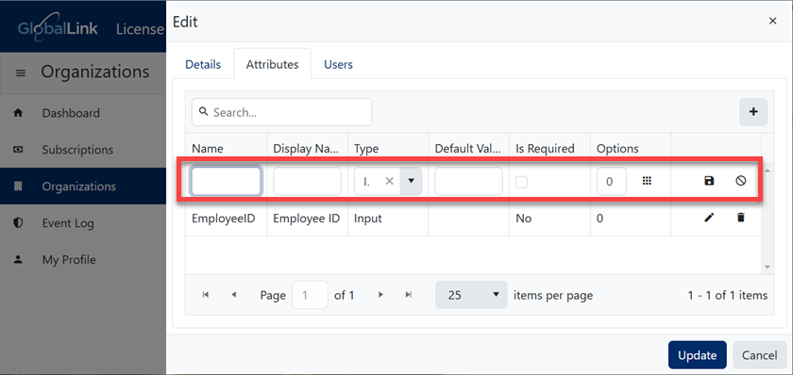The width and height of the screenshot is (793, 375).
Task: Save the new attribute row with disk icon
Action: click(x=709, y=181)
